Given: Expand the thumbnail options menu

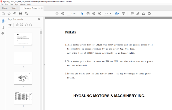Looking at the screenshot, I should point(10,25).
